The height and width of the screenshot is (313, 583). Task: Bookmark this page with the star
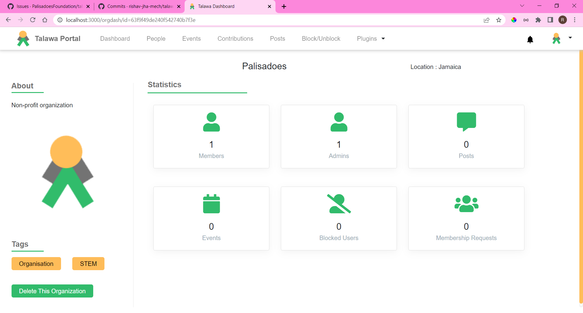(499, 20)
